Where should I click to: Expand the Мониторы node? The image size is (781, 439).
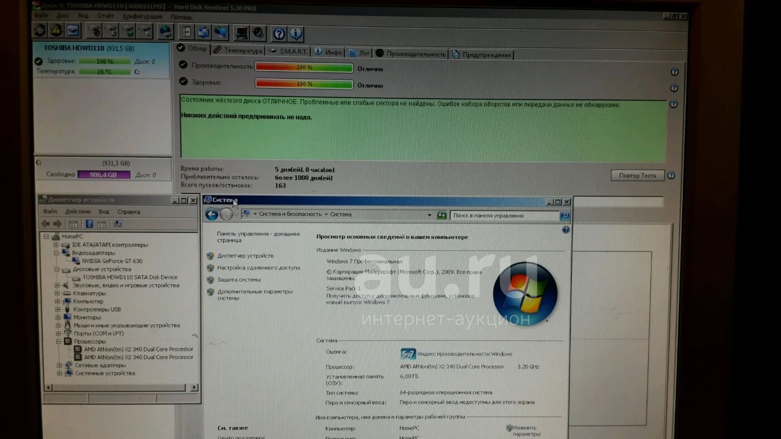tap(57, 317)
